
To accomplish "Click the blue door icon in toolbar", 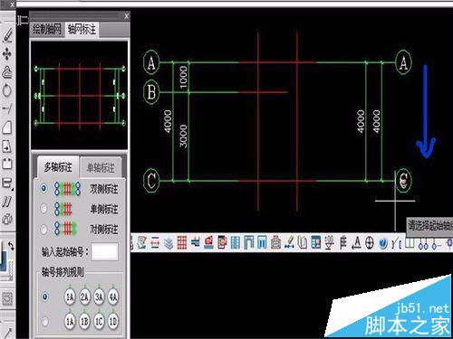I will point(262,243).
